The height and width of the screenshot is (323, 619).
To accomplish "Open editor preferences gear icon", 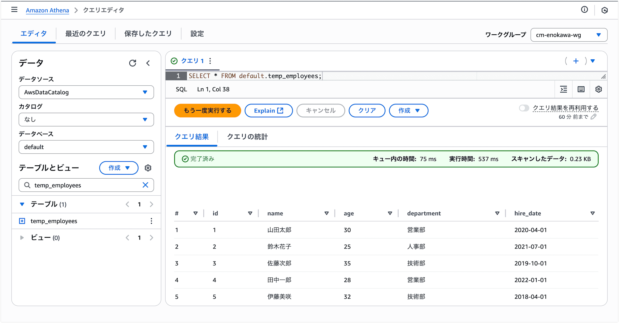I will 599,89.
